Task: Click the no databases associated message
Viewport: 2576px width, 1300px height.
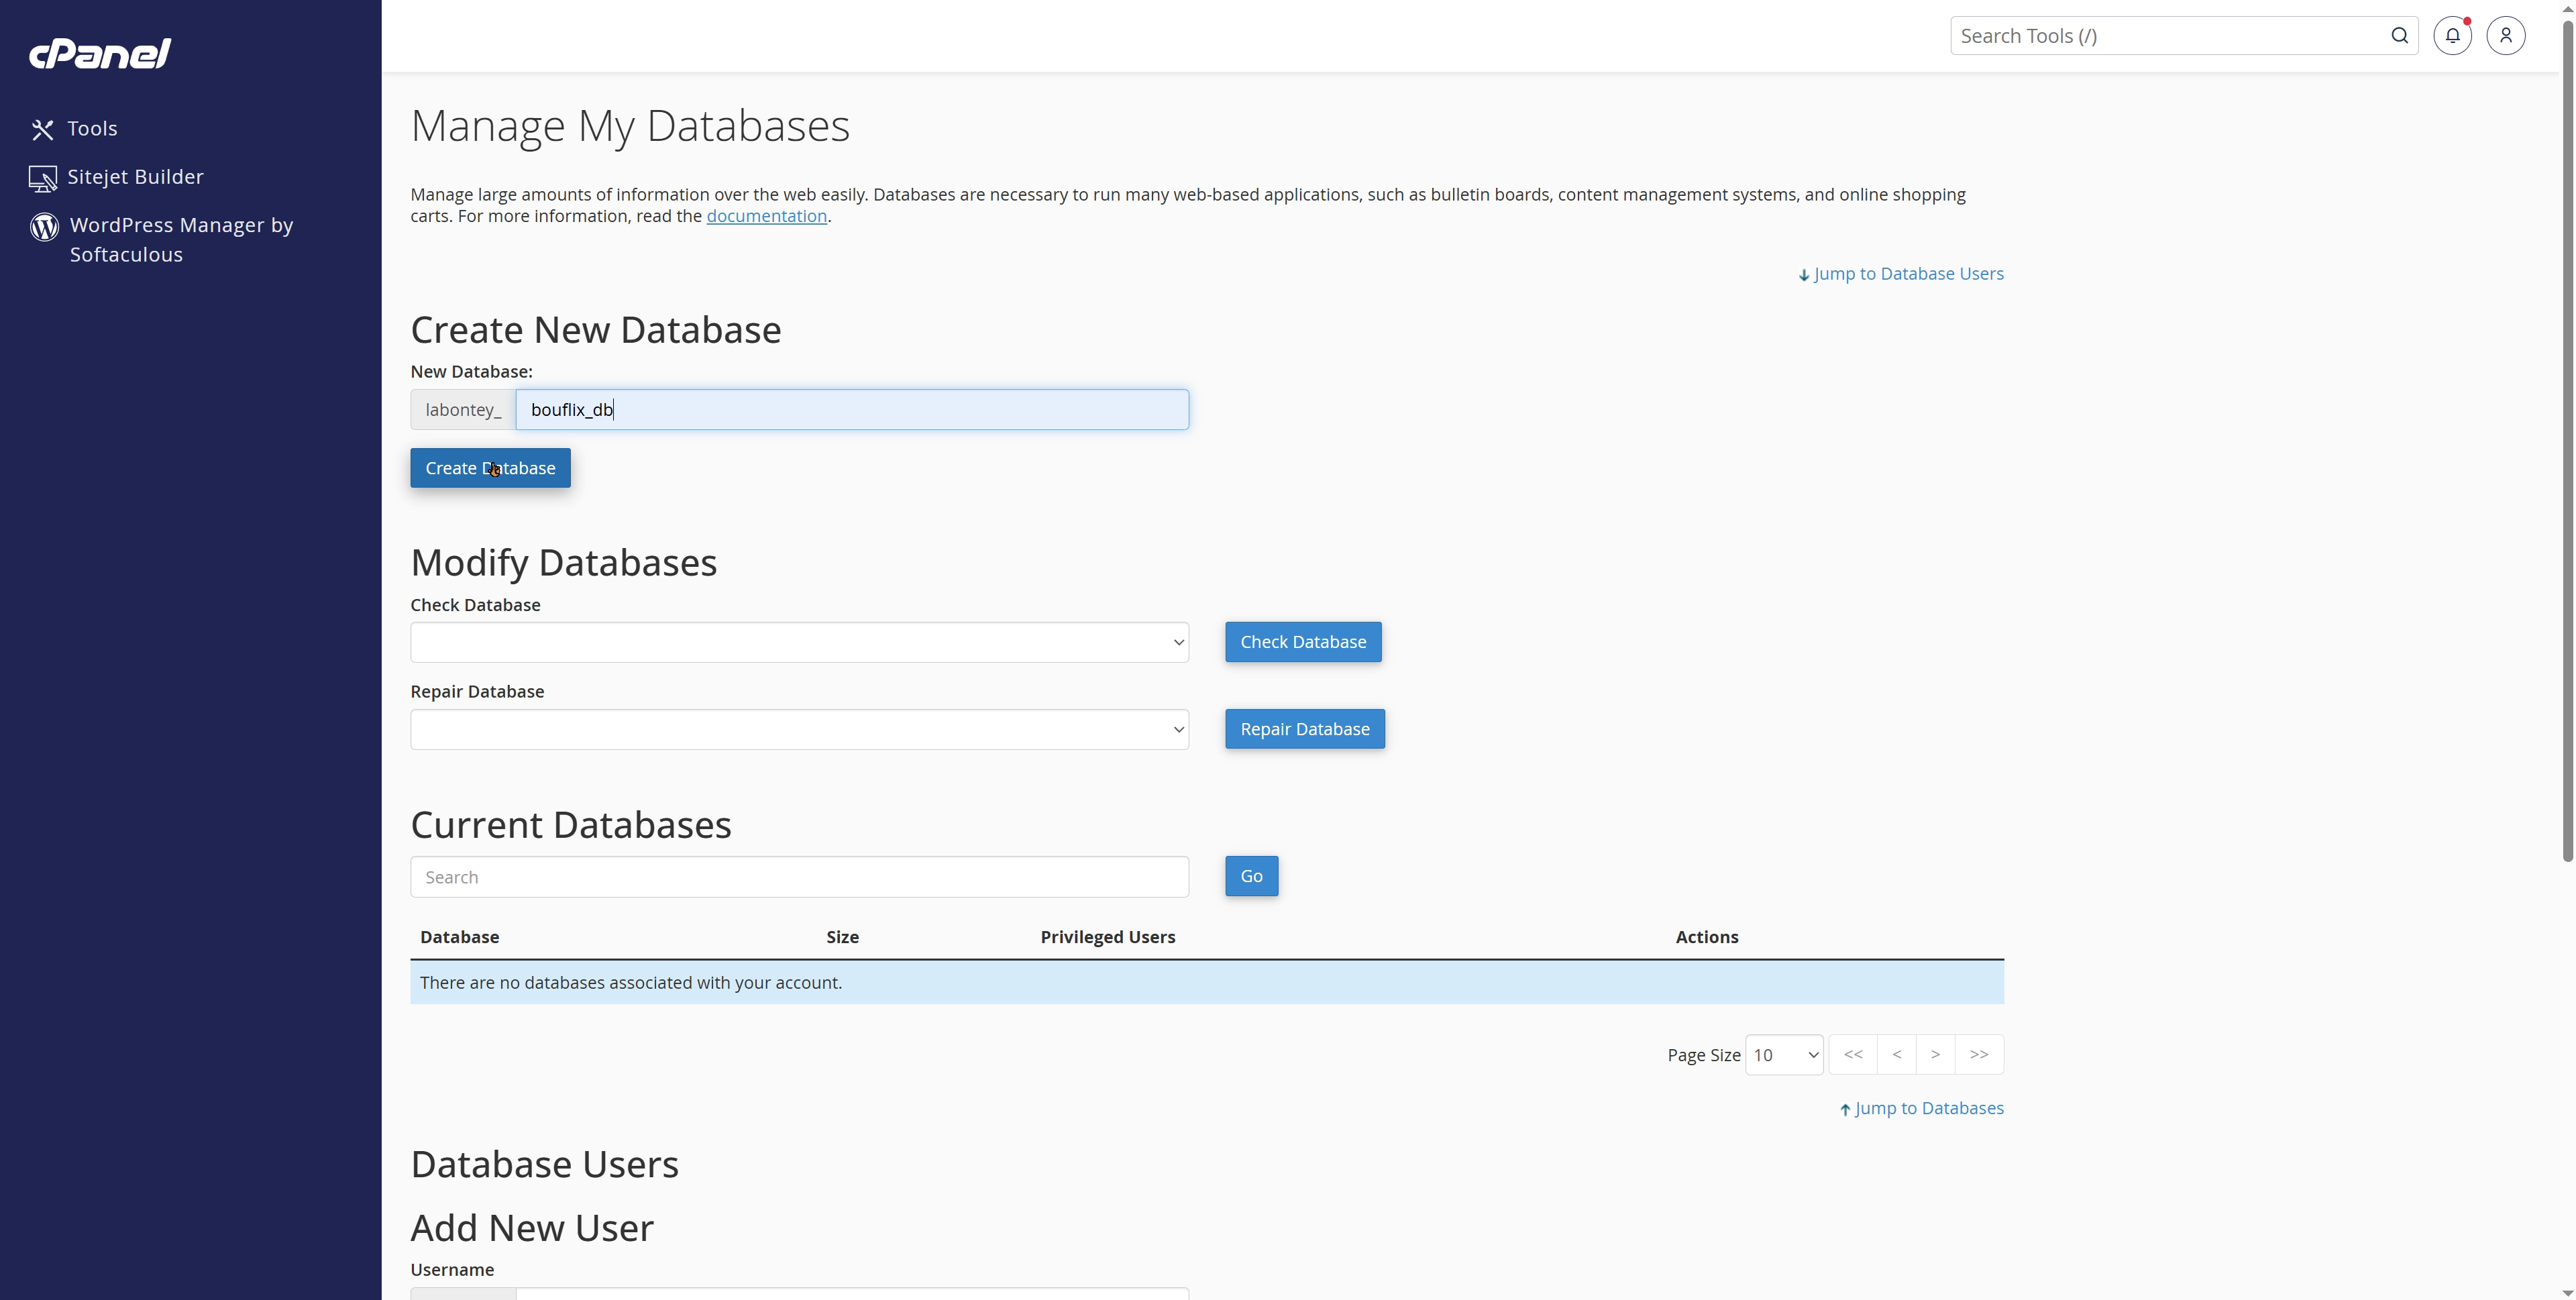Action: point(631,983)
